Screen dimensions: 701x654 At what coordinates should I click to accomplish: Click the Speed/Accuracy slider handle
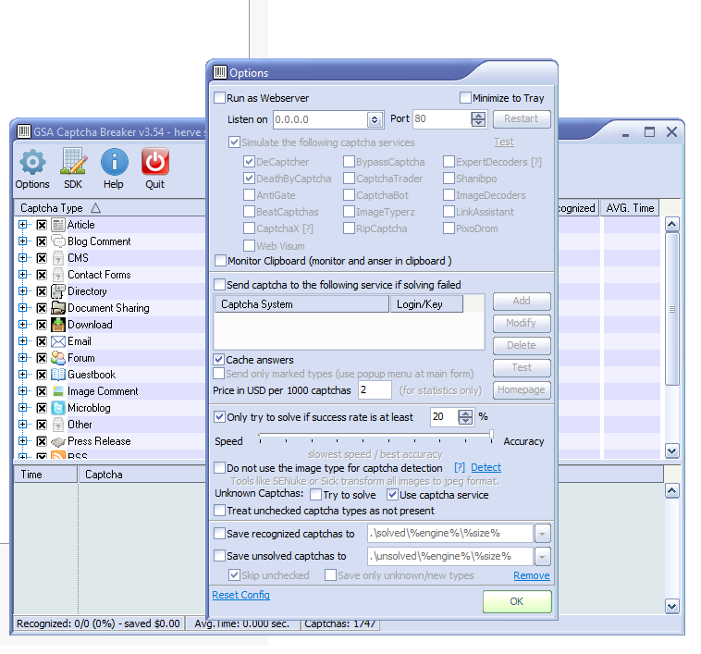[x=491, y=434]
